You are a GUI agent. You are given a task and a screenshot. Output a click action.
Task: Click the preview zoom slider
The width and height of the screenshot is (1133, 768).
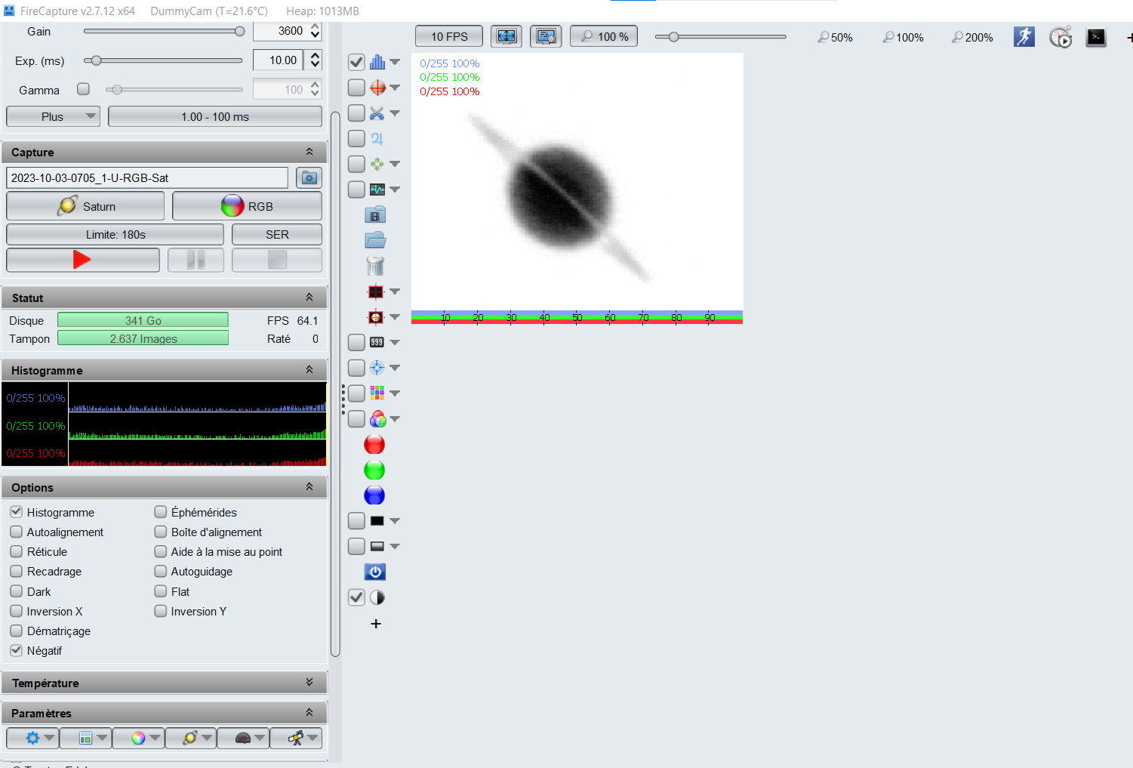[721, 36]
